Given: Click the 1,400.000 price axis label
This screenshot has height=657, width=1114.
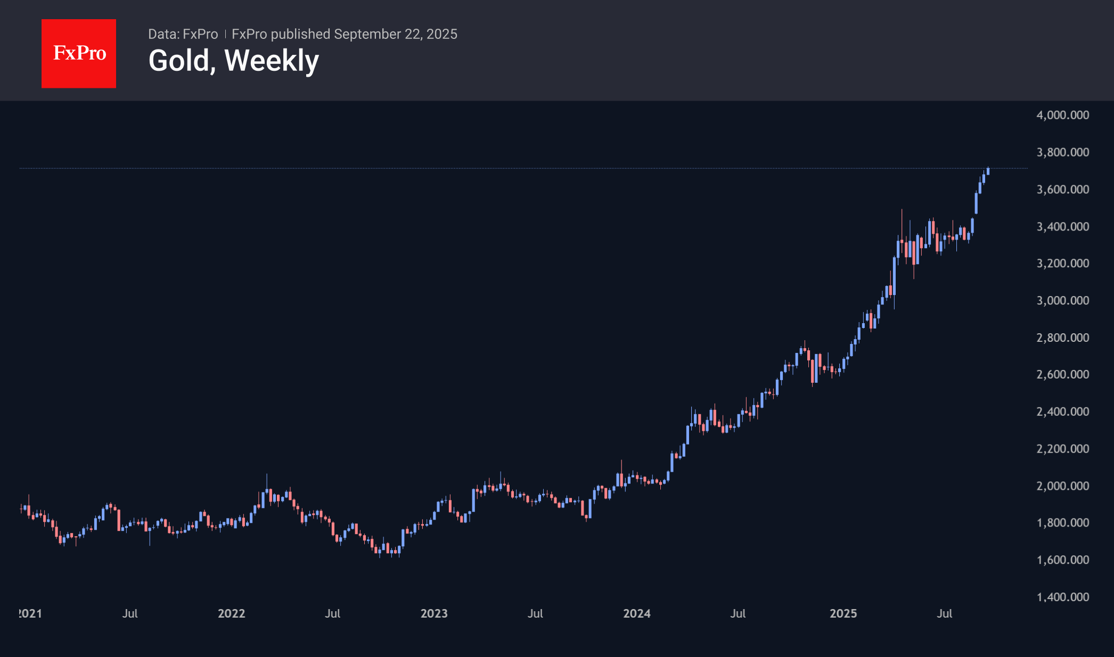Looking at the screenshot, I should point(1062,597).
